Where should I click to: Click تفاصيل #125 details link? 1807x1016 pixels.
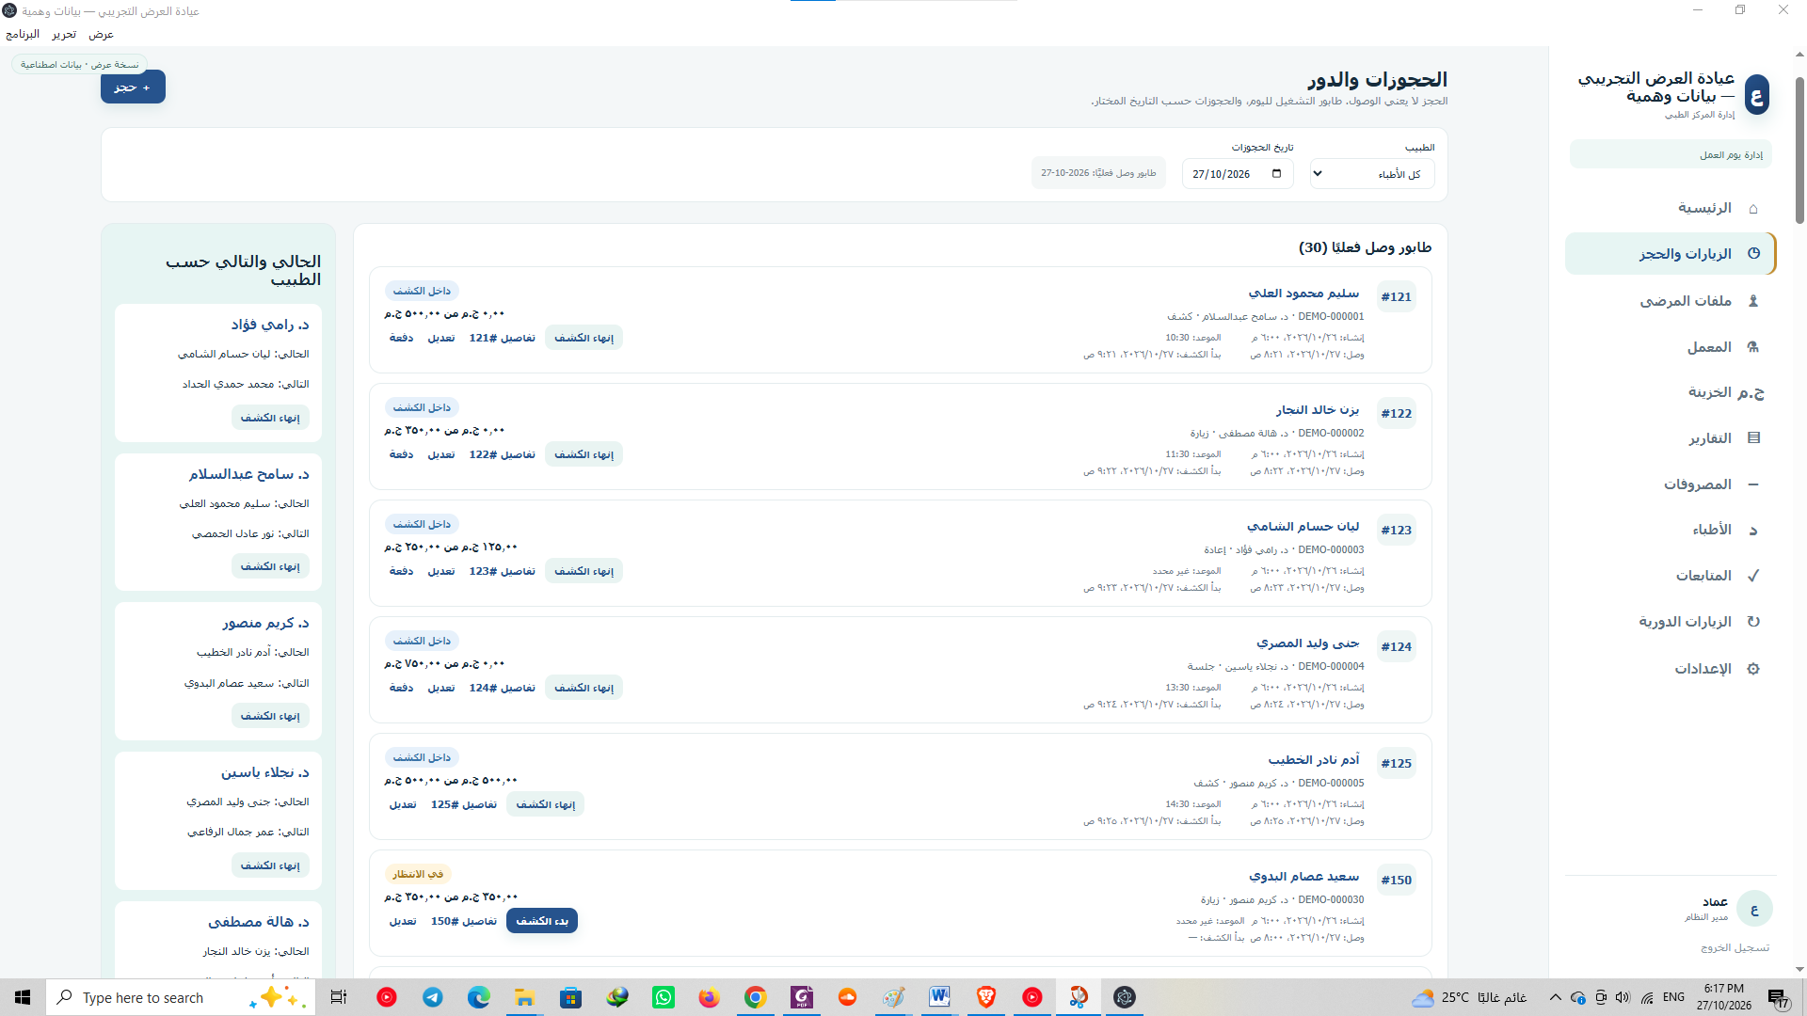point(464,804)
